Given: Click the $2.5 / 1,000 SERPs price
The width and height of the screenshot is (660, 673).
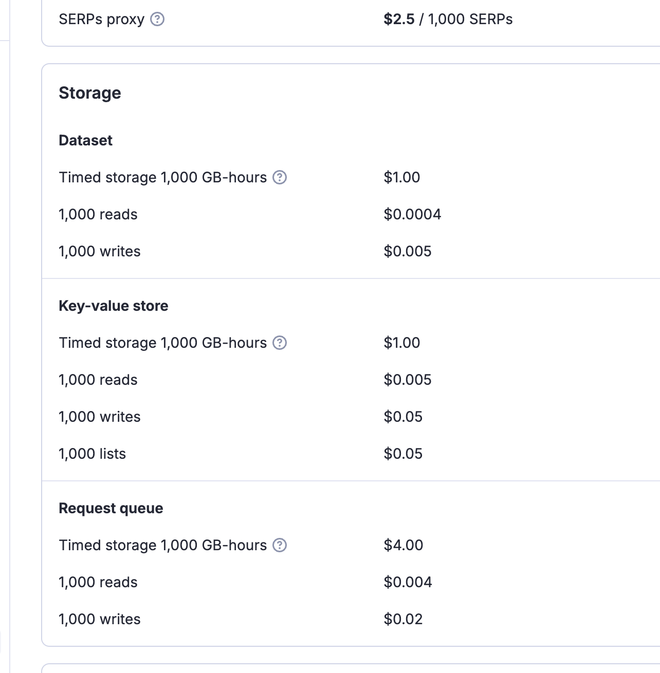Looking at the screenshot, I should [448, 20].
